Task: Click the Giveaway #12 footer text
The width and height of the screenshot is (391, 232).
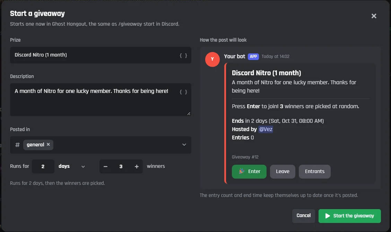Action: pyautogui.click(x=245, y=157)
